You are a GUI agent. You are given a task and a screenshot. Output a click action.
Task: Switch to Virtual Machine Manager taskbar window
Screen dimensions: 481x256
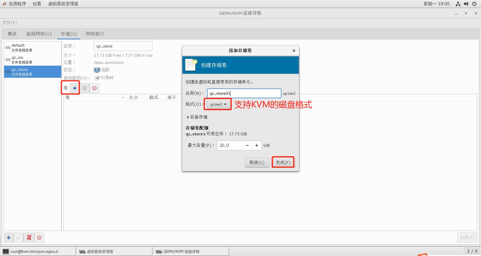[x=114, y=251]
